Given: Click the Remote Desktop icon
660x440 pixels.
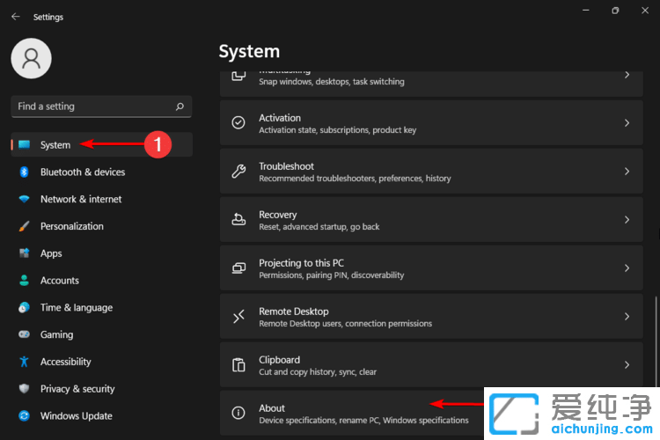Looking at the screenshot, I should pos(238,317).
